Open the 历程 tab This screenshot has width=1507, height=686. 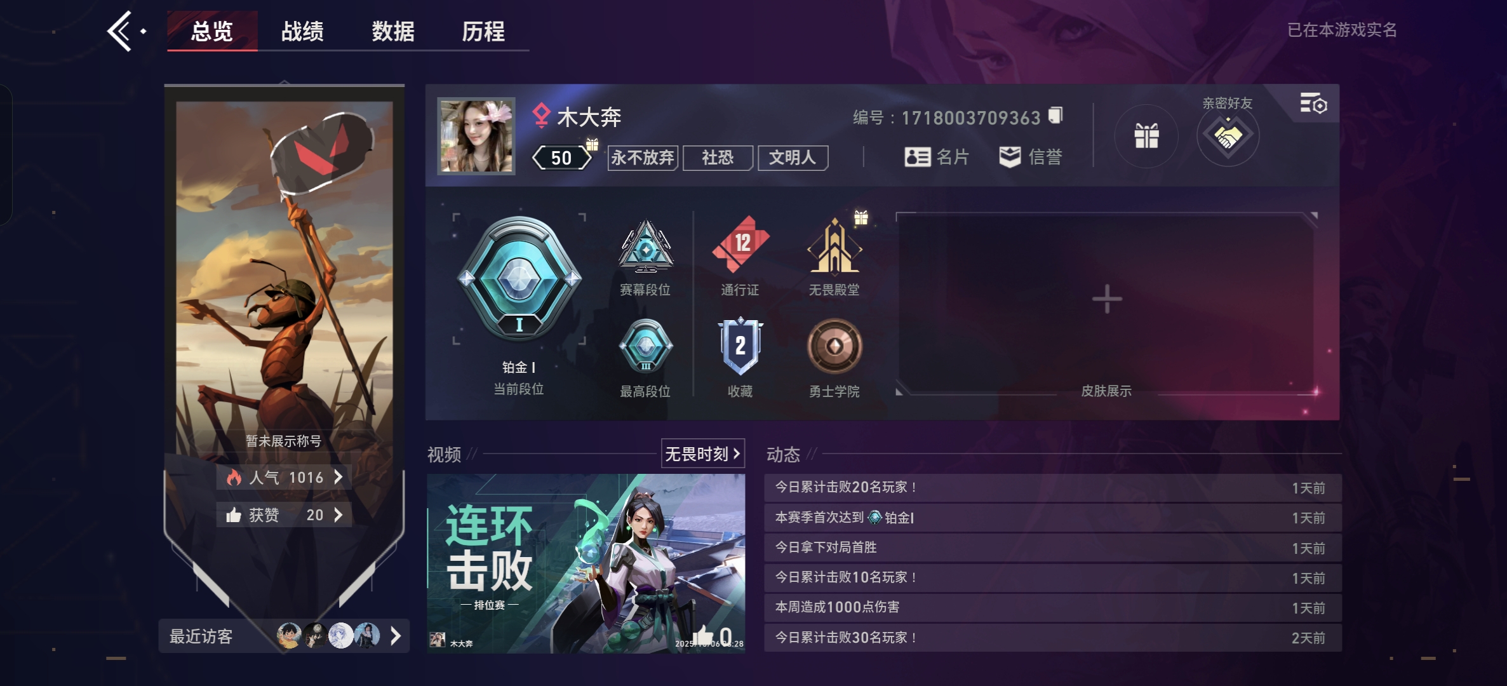[x=483, y=31]
